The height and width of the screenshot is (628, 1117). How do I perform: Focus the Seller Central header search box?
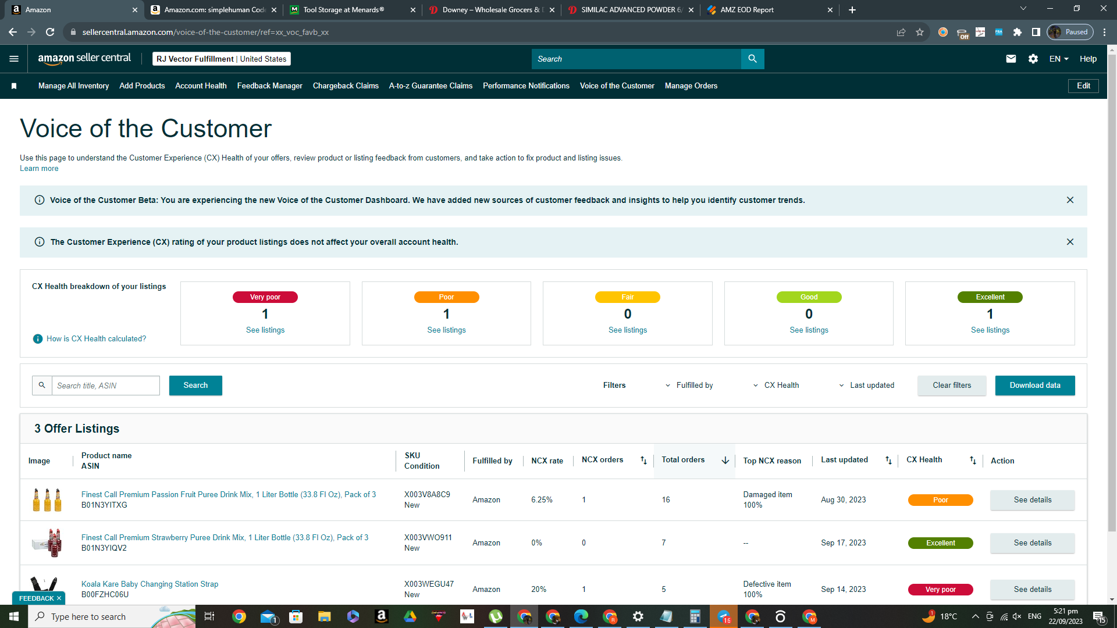(636, 59)
